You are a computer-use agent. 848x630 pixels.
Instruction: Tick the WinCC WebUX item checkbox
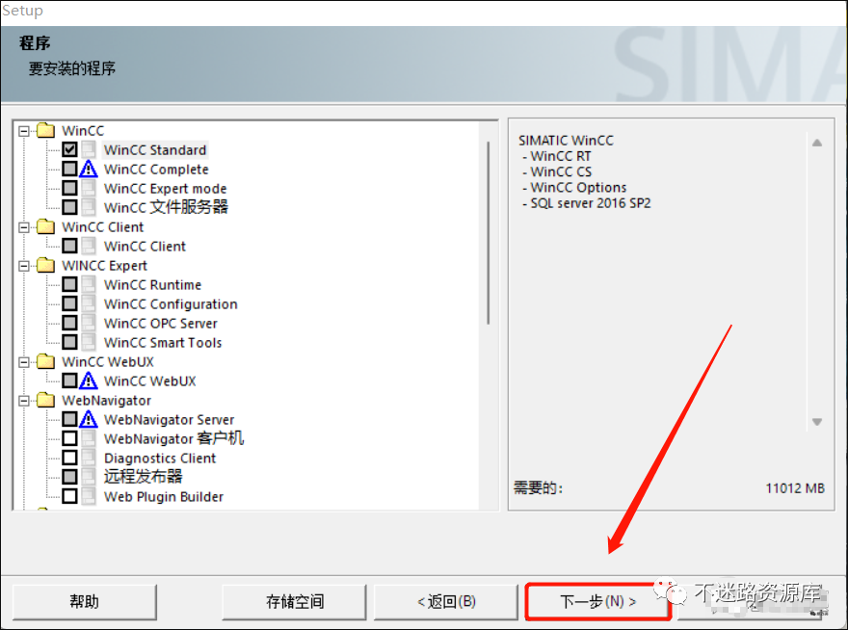(x=69, y=381)
